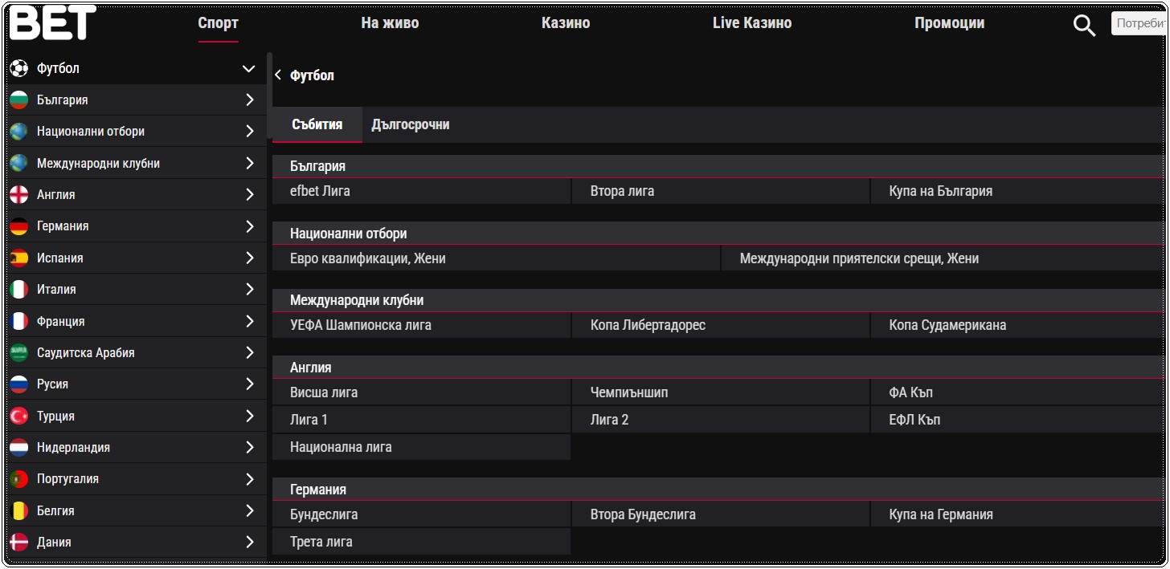Expand the Франция row arrow
Viewport: 1170px width, 569px height.
(x=249, y=321)
